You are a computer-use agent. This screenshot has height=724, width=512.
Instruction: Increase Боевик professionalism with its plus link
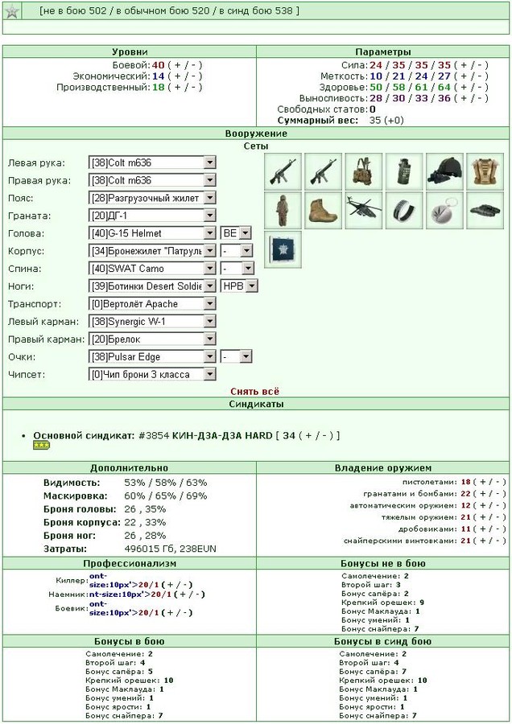pos(171,613)
